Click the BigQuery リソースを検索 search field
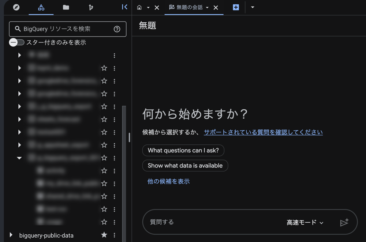Image resolution: width=366 pixels, height=242 pixels. pos(67,29)
